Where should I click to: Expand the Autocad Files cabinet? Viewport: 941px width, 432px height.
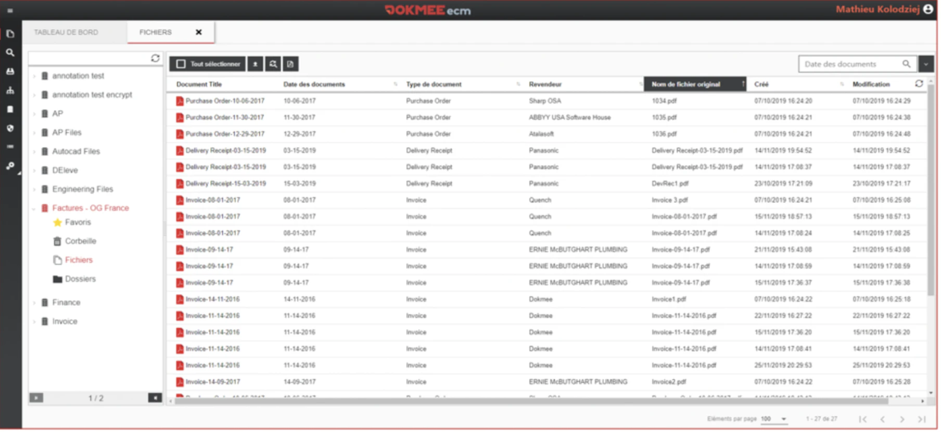[x=34, y=152]
